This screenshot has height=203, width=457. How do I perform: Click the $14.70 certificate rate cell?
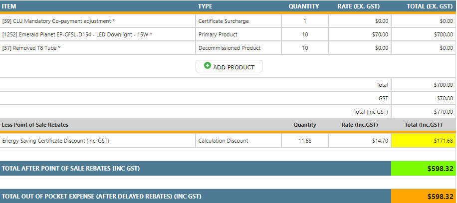tap(359, 141)
